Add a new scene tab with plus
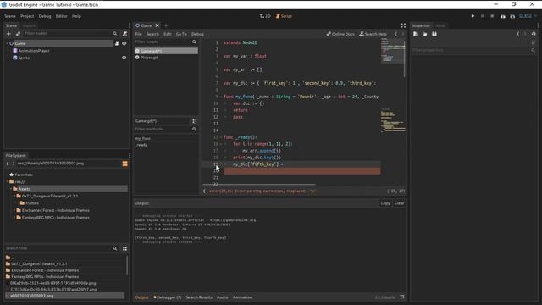 pos(166,25)
